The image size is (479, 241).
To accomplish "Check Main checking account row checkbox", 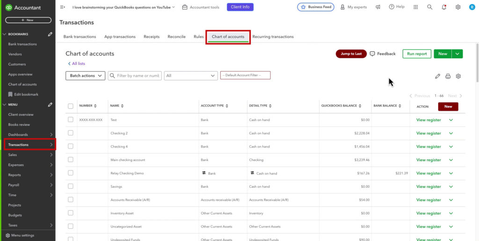I will tap(71, 160).
